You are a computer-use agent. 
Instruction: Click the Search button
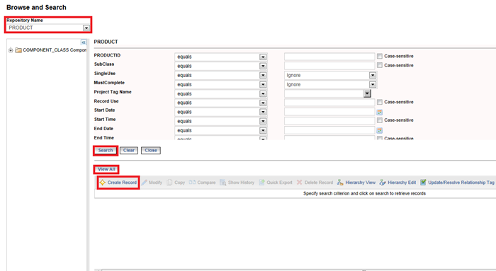pyautogui.click(x=106, y=151)
